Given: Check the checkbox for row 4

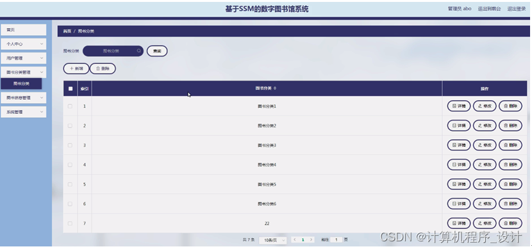Looking at the screenshot, I should click(x=70, y=165).
